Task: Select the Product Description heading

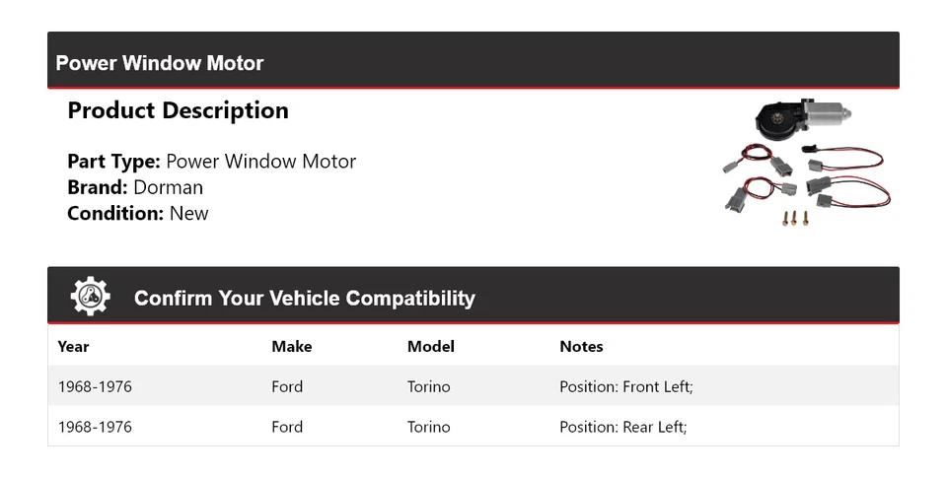Action: click(178, 110)
